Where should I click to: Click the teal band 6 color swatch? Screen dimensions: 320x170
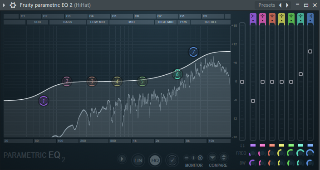[300, 146]
